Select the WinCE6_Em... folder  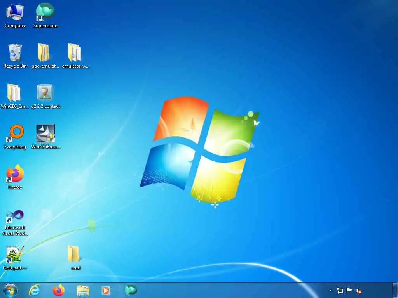click(x=15, y=96)
